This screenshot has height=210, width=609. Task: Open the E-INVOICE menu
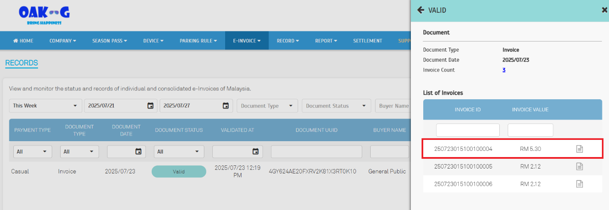point(246,41)
